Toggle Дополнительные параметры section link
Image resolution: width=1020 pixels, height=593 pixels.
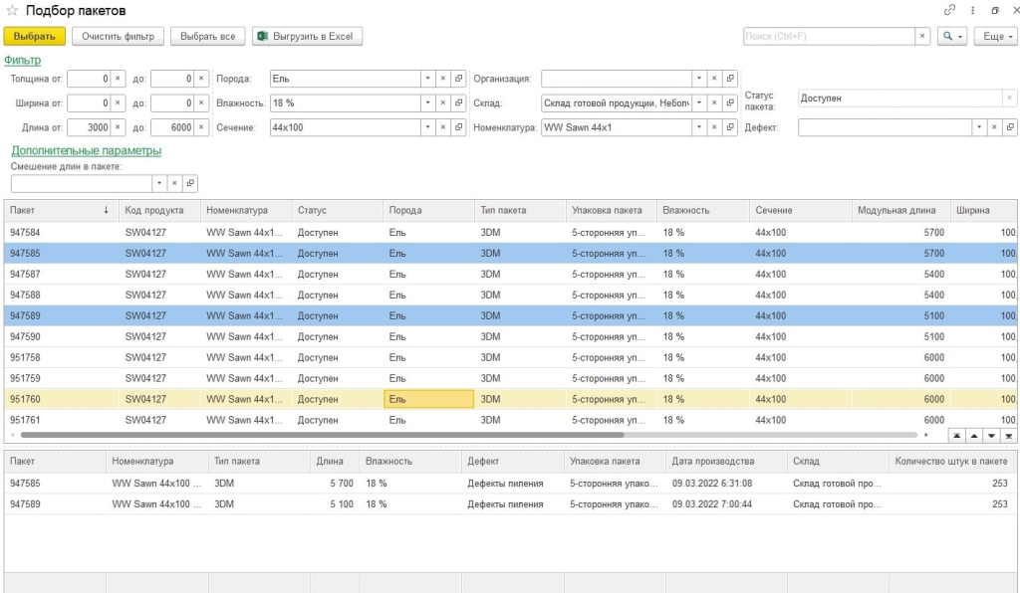pos(86,150)
